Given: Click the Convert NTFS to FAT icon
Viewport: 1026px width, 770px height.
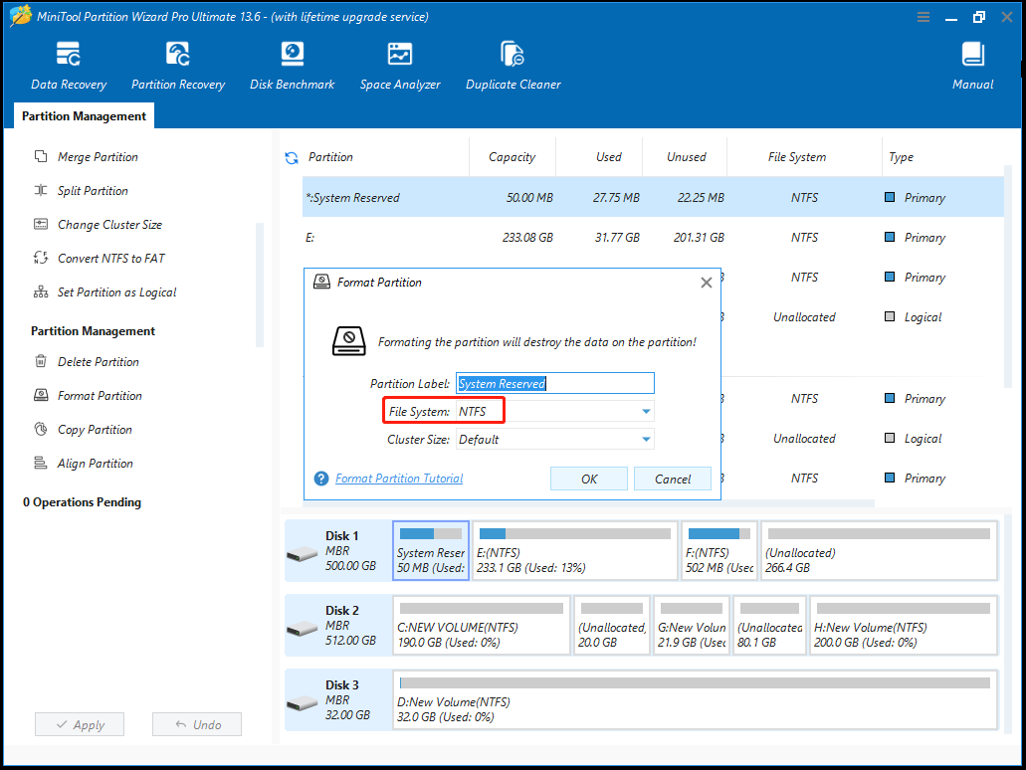Looking at the screenshot, I should pos(41,258).
